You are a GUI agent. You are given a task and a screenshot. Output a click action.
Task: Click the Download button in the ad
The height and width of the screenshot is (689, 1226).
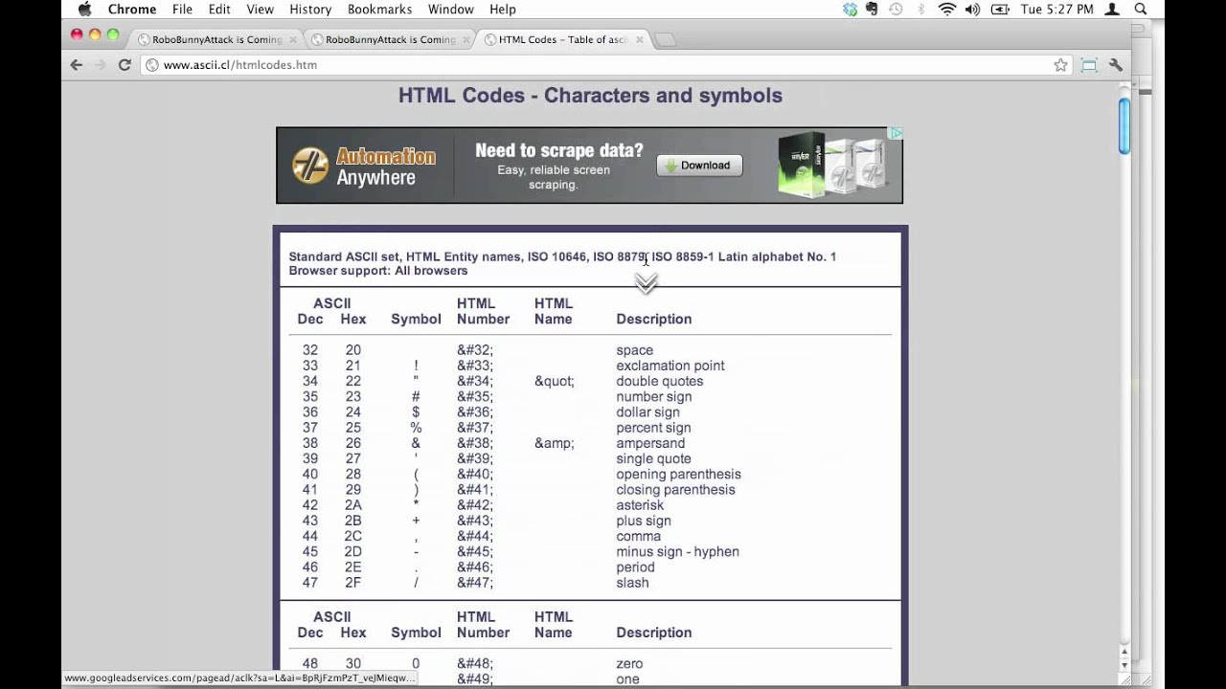[x=699, y=166]
